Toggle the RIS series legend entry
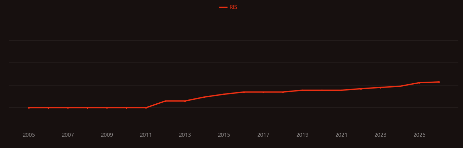463x148 pixels. click(229, 7)
